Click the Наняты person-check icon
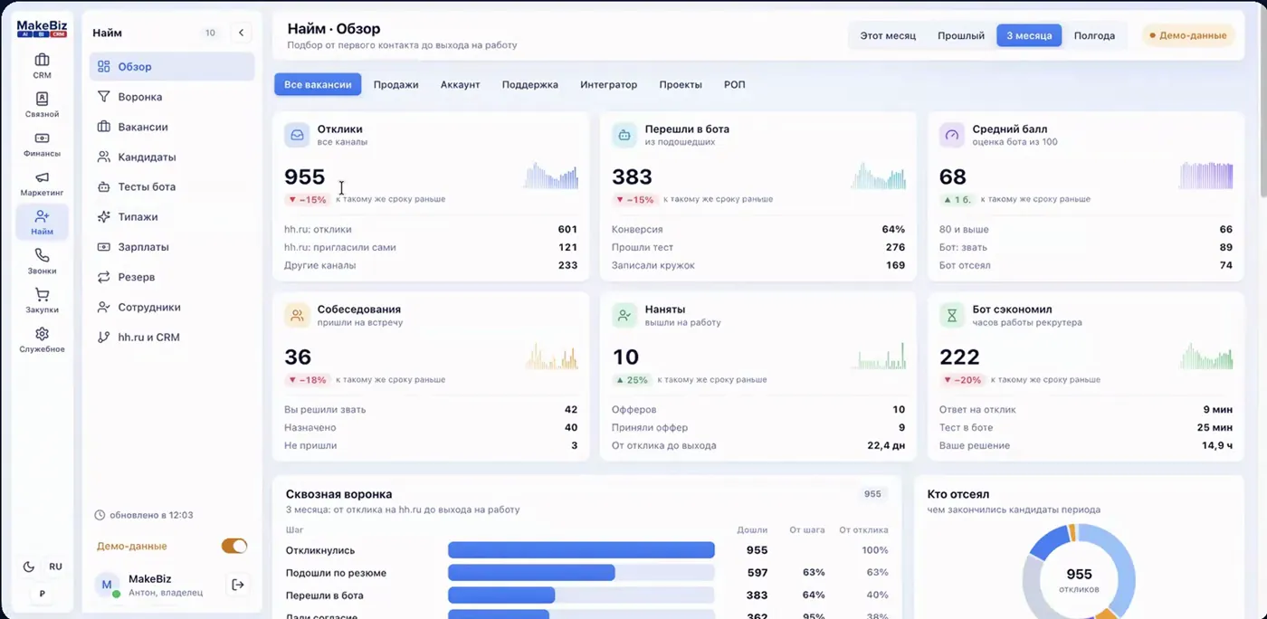 pos(624,315)
